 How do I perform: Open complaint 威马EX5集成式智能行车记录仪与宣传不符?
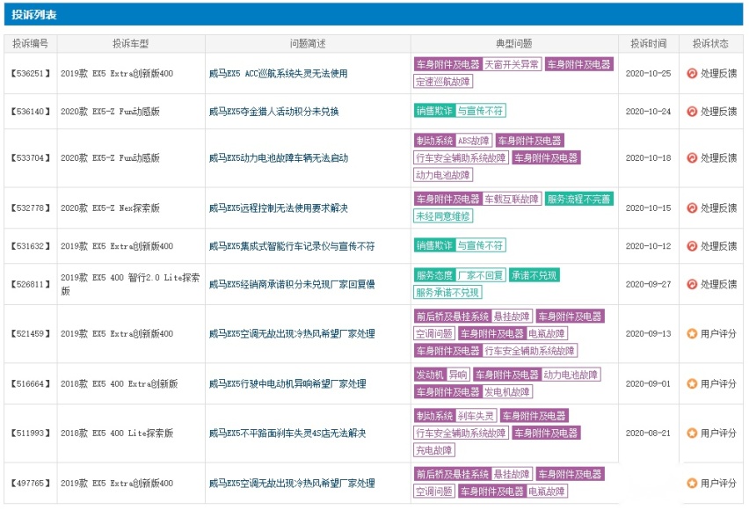[292, 246]
